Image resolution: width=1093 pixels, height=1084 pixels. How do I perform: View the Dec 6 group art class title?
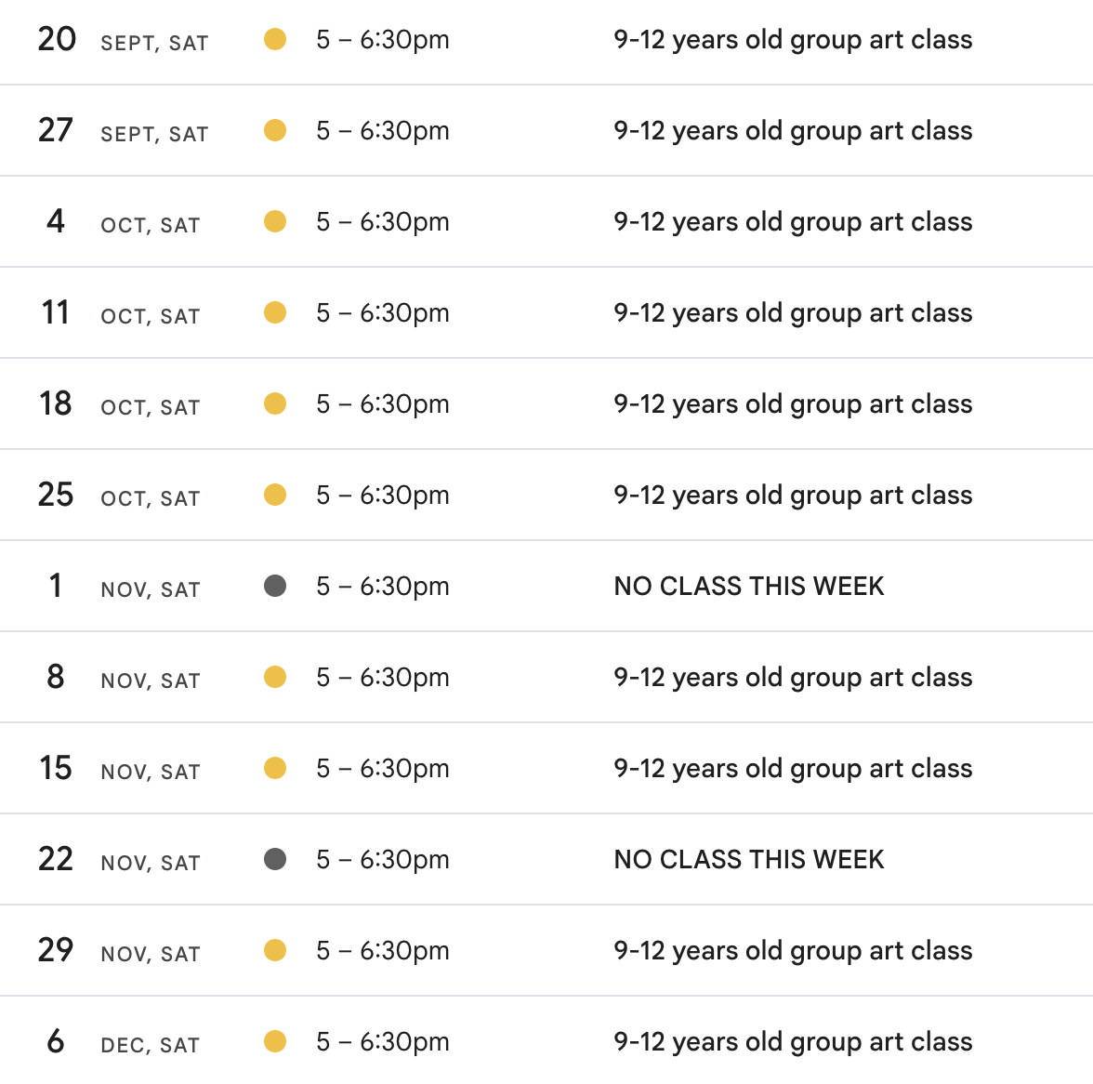[793, 1041]
